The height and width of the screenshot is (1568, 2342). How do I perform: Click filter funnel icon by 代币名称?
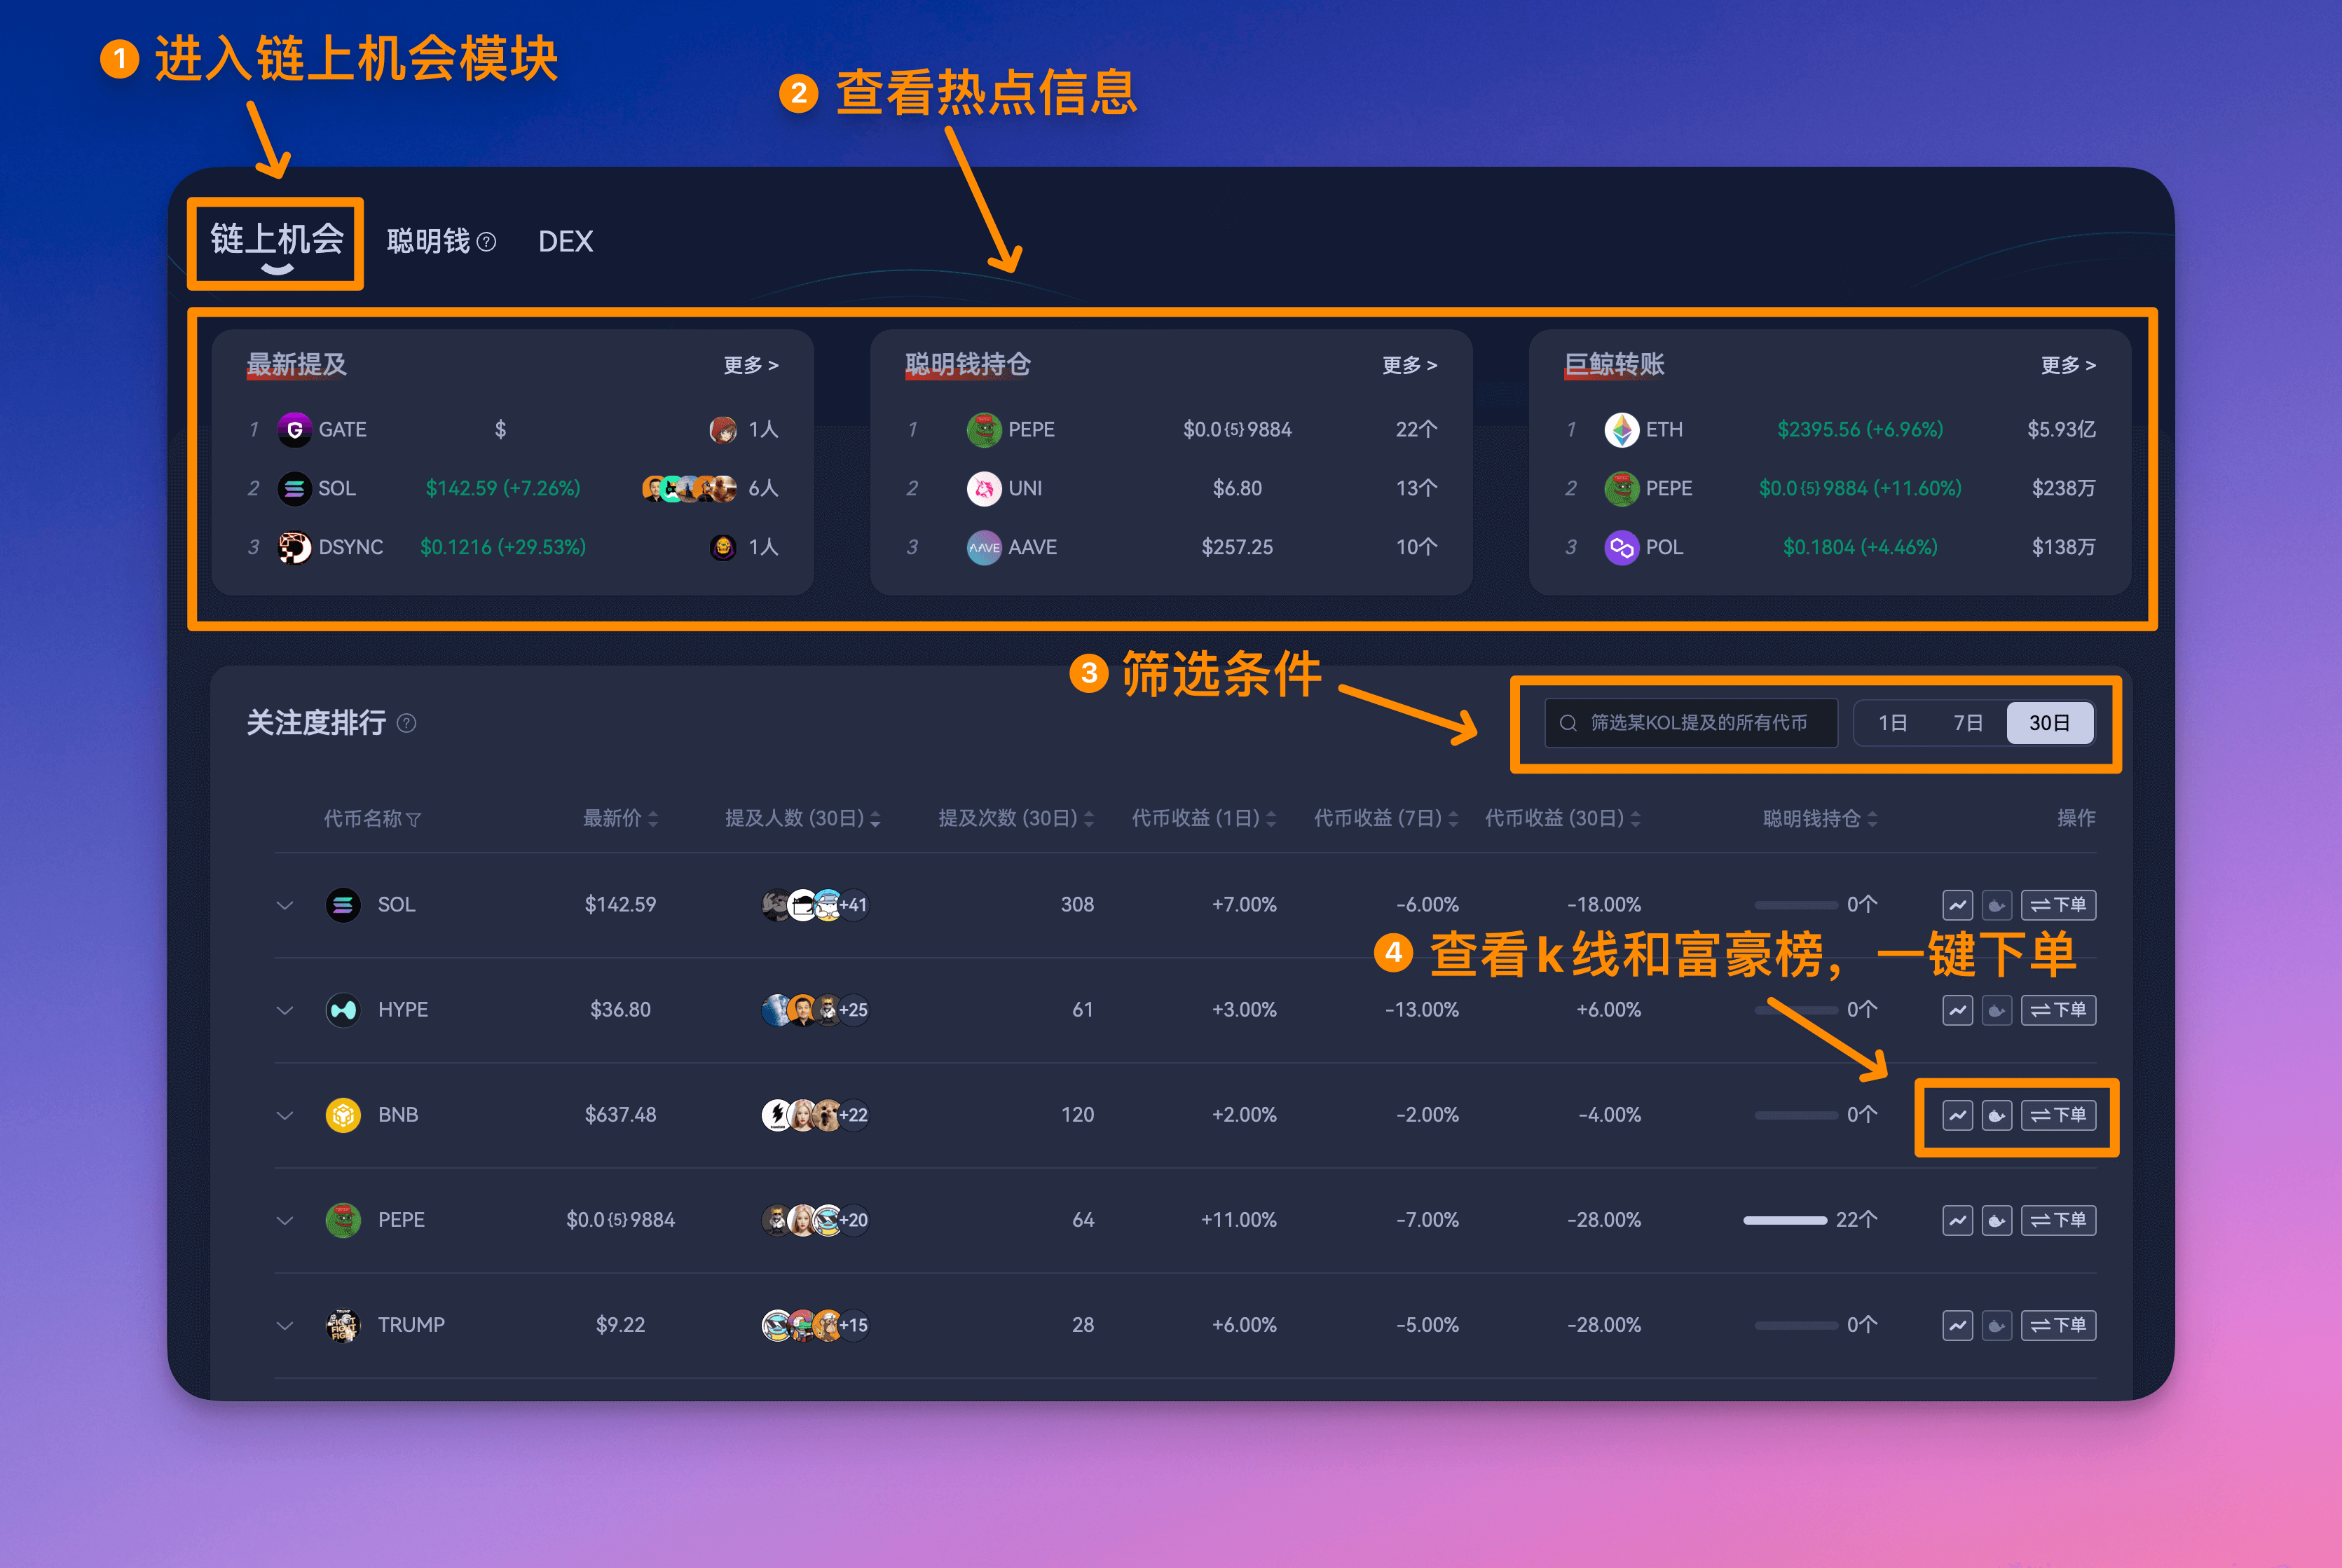click(x=414, y=820)
